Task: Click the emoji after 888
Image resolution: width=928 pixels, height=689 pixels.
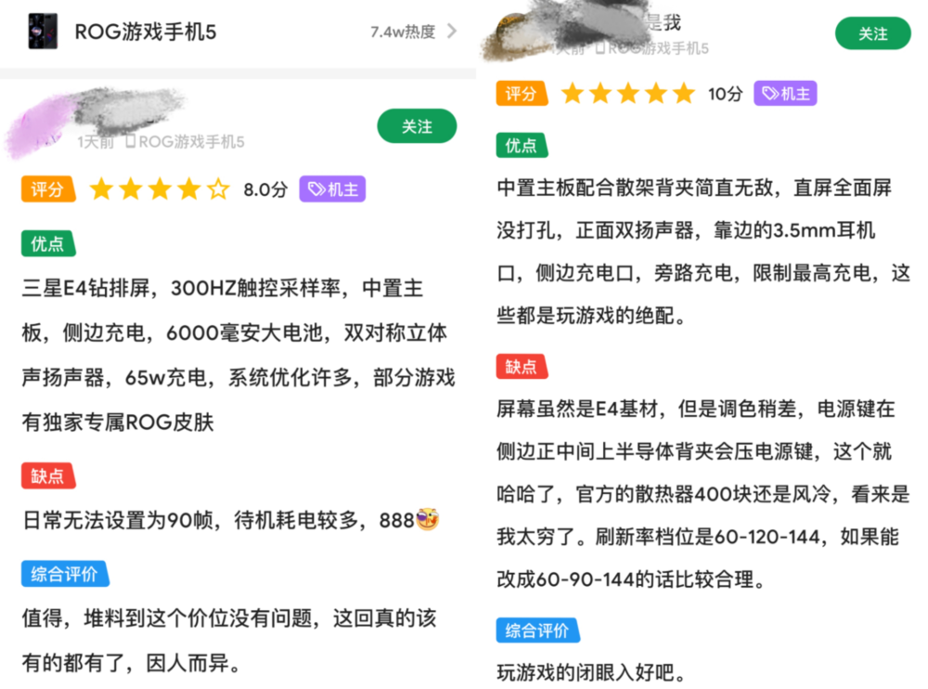Action: click(427, 520)
